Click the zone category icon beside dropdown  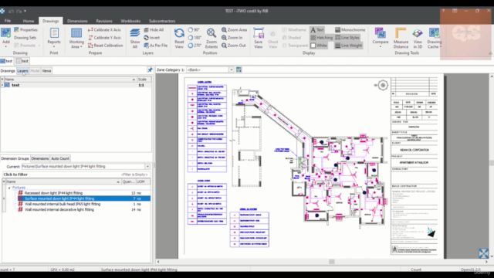(x=239, y=69)
